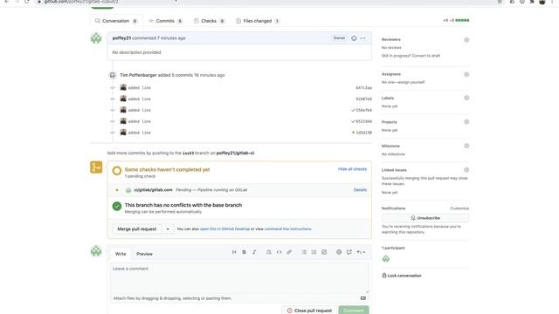Image resolution: width=559 pixels, height=314 pixels.
Task: Open first 'added line' commit avatar
Action: [x=123, y=87]
